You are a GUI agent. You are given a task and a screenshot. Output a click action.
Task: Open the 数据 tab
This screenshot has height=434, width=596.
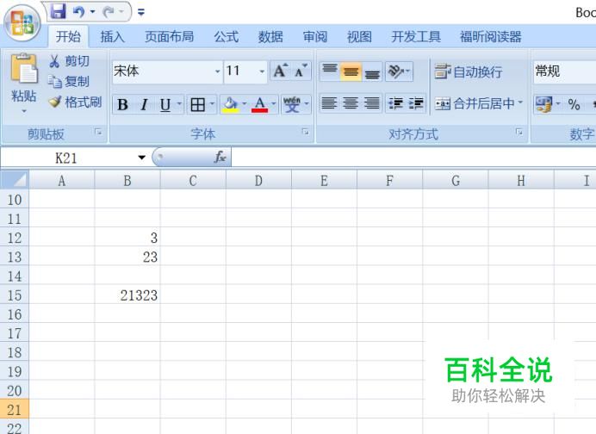(270, 36)
